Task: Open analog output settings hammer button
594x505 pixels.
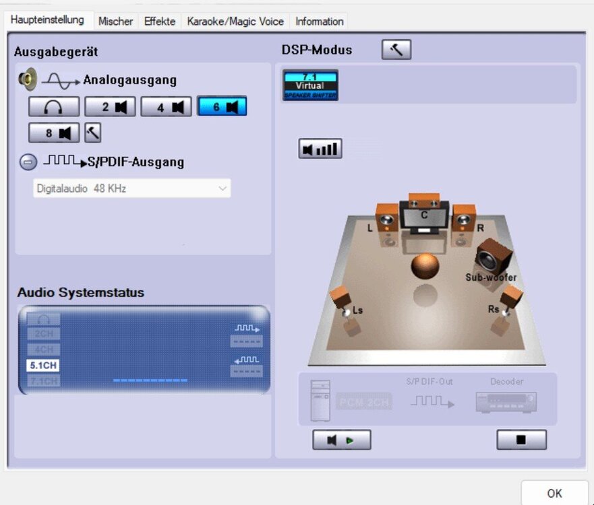Action: pyautogui.click(x=93, y=133)
